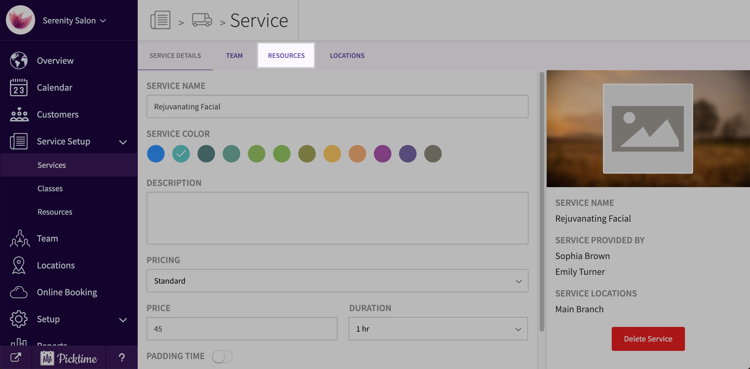Select the checked teal service color
The width and height of the screenshot is (750, 369).
tap(181, 154)
